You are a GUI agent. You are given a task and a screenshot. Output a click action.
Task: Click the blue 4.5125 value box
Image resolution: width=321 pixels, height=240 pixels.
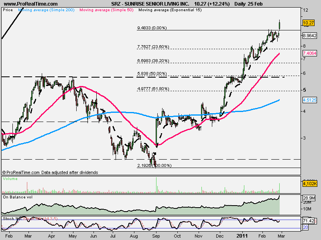click(x=310, y=100)
